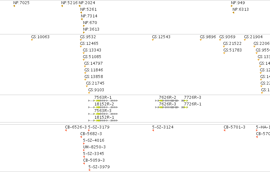The image size is (270, 172).
Task: Click the NP:5261 insertion label
Action: pyautogui.click(x=89, y=9)
